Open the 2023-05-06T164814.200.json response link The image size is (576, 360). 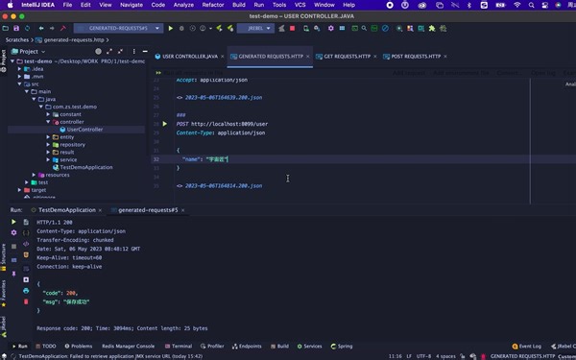coord(224,186)
